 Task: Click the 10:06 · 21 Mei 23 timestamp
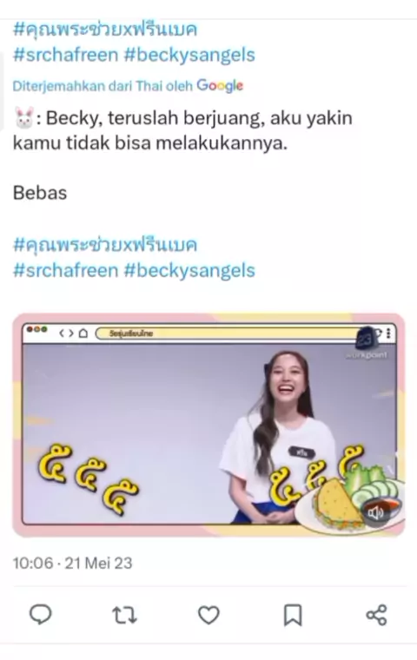point(72,563)
